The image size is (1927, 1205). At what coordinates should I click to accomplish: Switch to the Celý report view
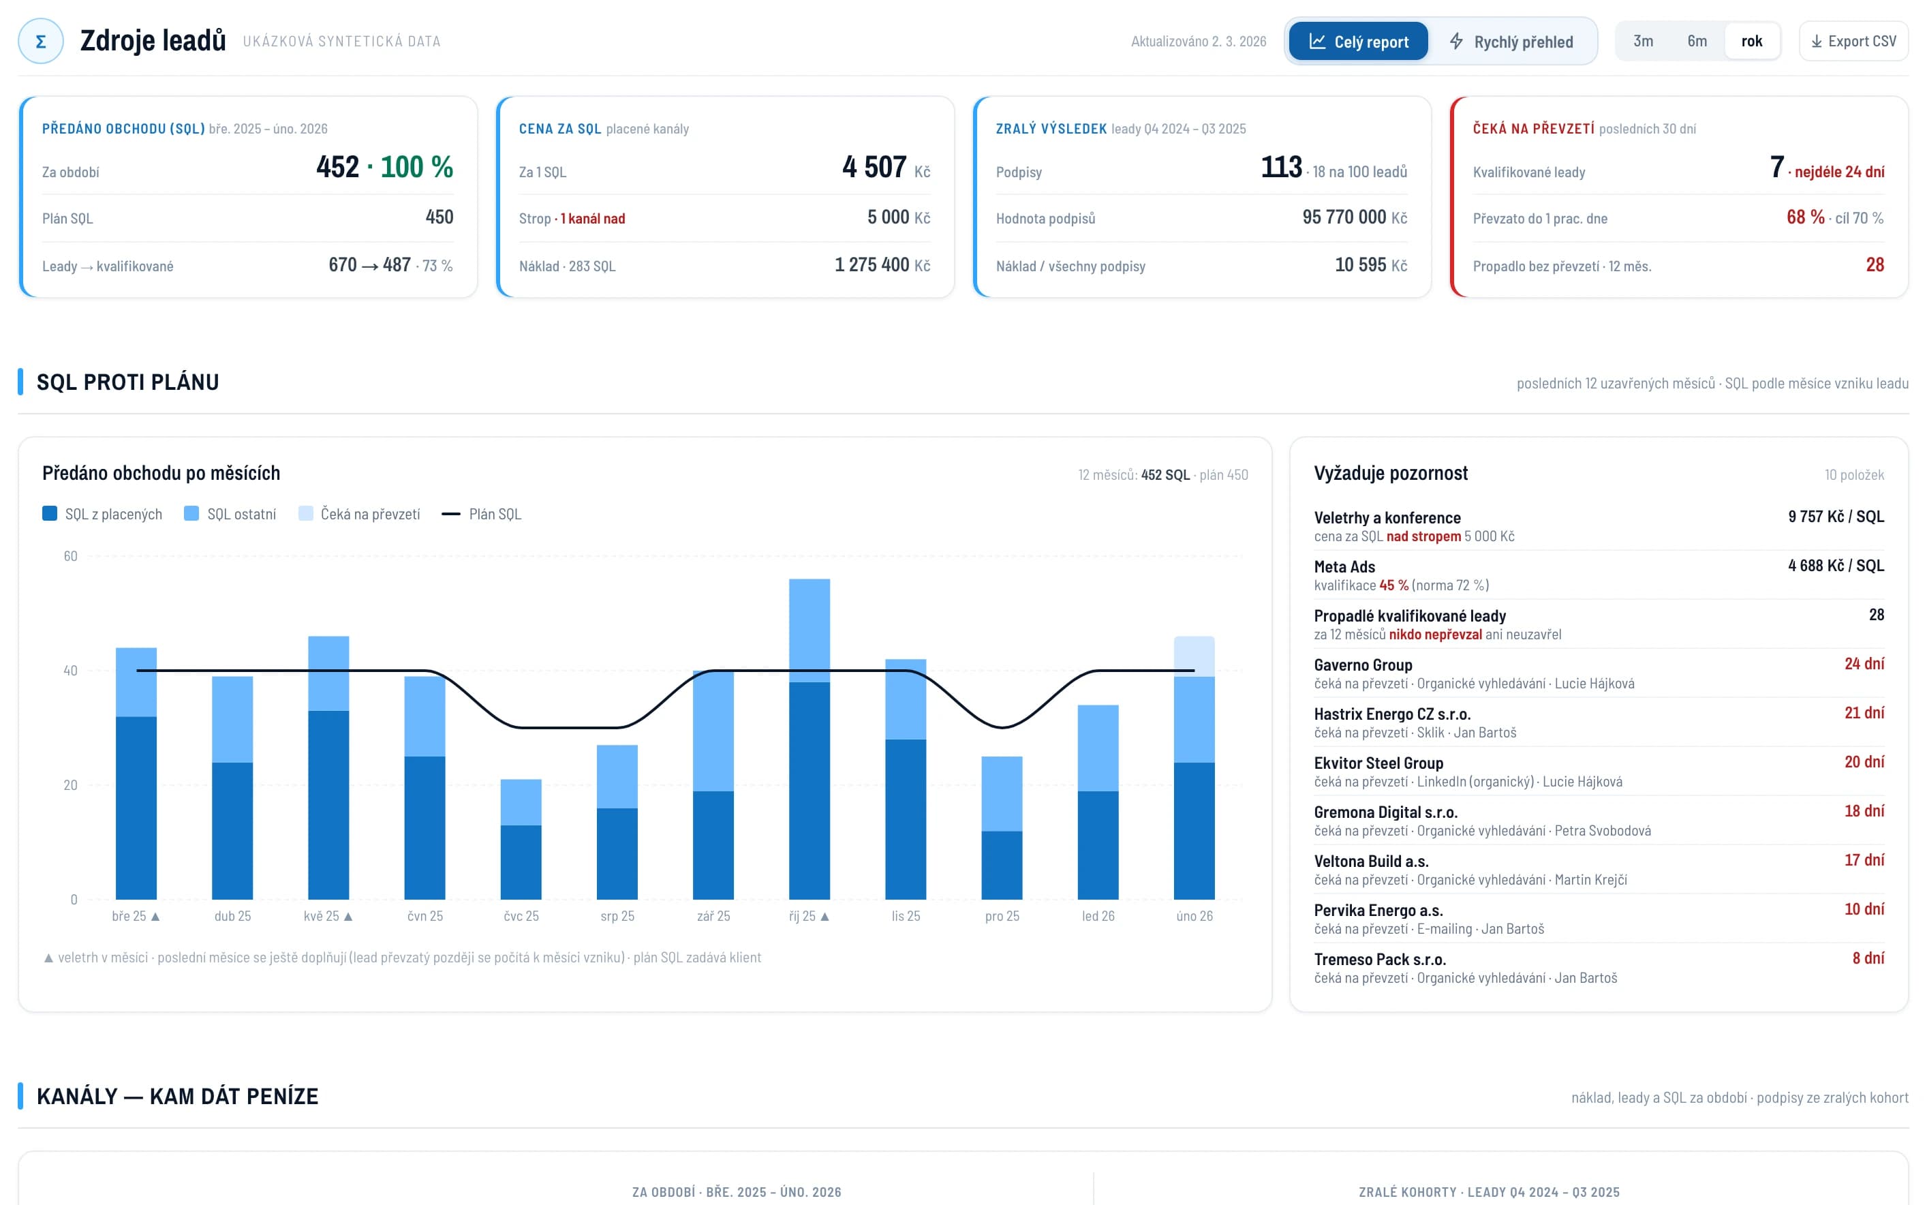coord(1358,42)
